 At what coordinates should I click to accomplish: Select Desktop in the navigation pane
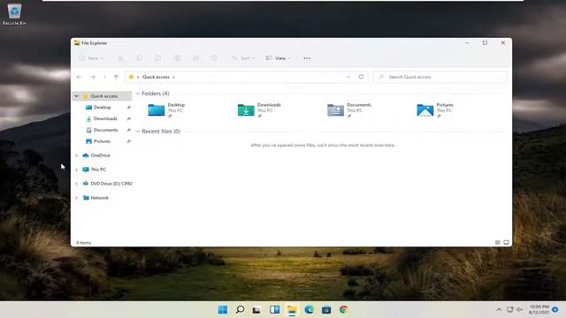pyautogui.click(x=103, y=108)
